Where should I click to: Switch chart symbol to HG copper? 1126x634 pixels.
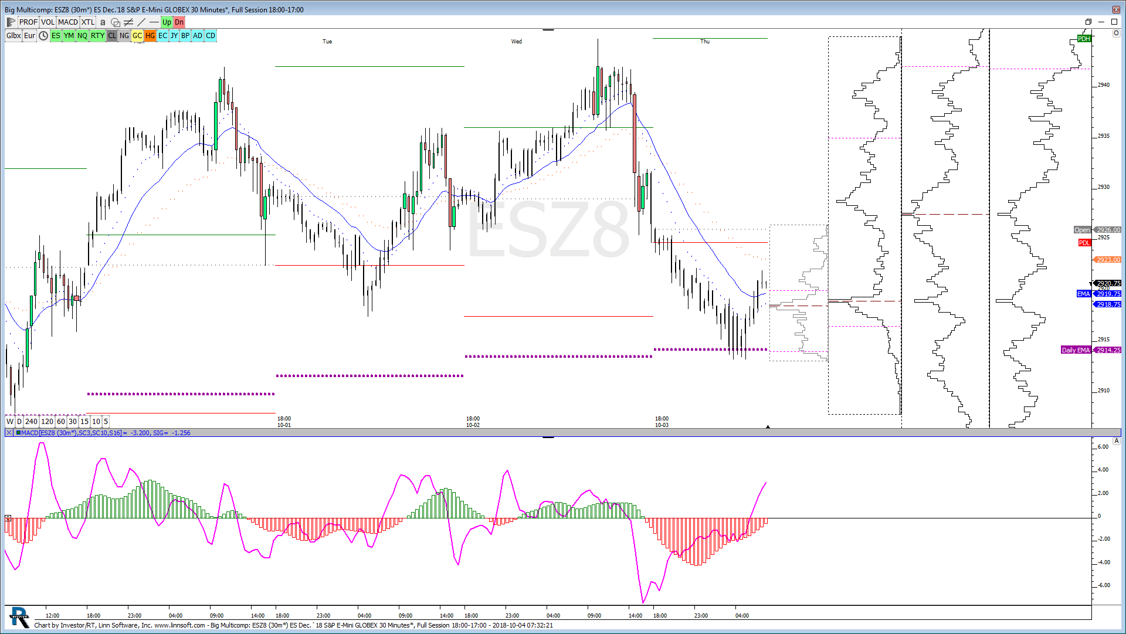(150, 36)
